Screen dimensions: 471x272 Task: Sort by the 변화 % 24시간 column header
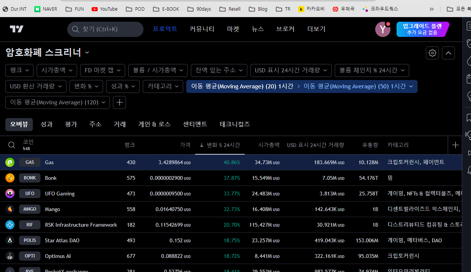[x=220, y=145]
